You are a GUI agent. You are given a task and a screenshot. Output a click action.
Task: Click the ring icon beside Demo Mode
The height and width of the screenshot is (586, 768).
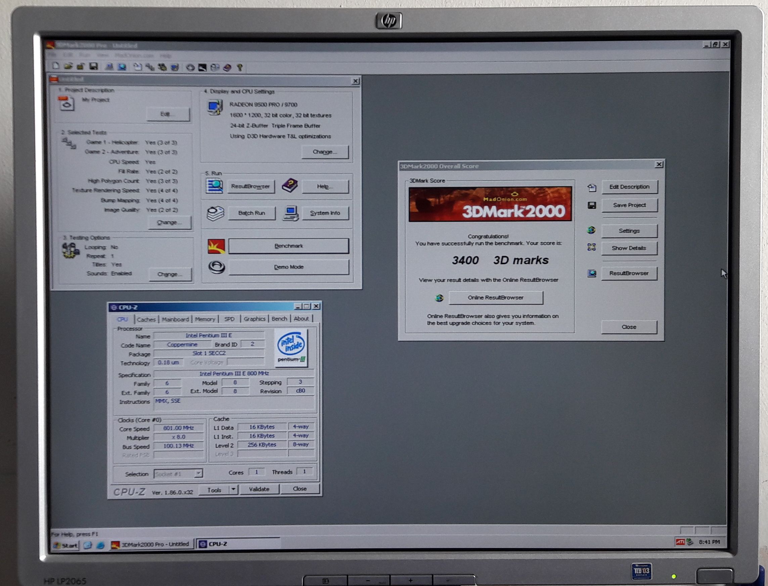click(x=217, y=267)
